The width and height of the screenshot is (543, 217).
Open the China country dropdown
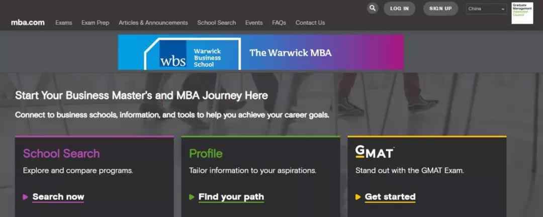click(486, 9)
